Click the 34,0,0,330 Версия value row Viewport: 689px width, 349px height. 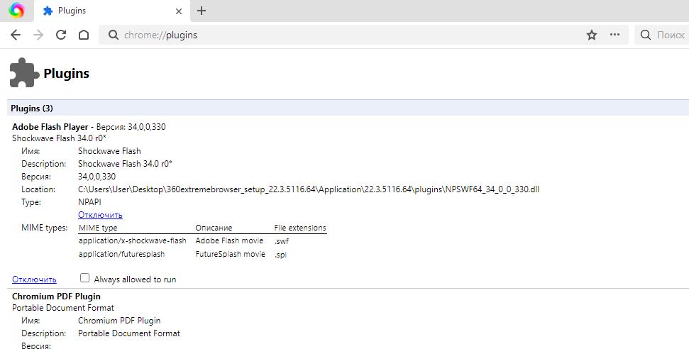97,177
